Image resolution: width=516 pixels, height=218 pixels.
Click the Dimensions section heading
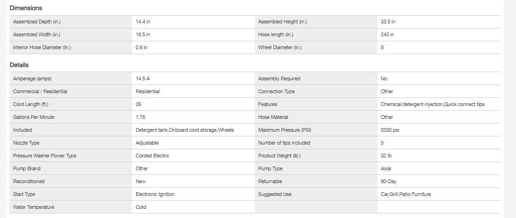(x=26, y=8)
